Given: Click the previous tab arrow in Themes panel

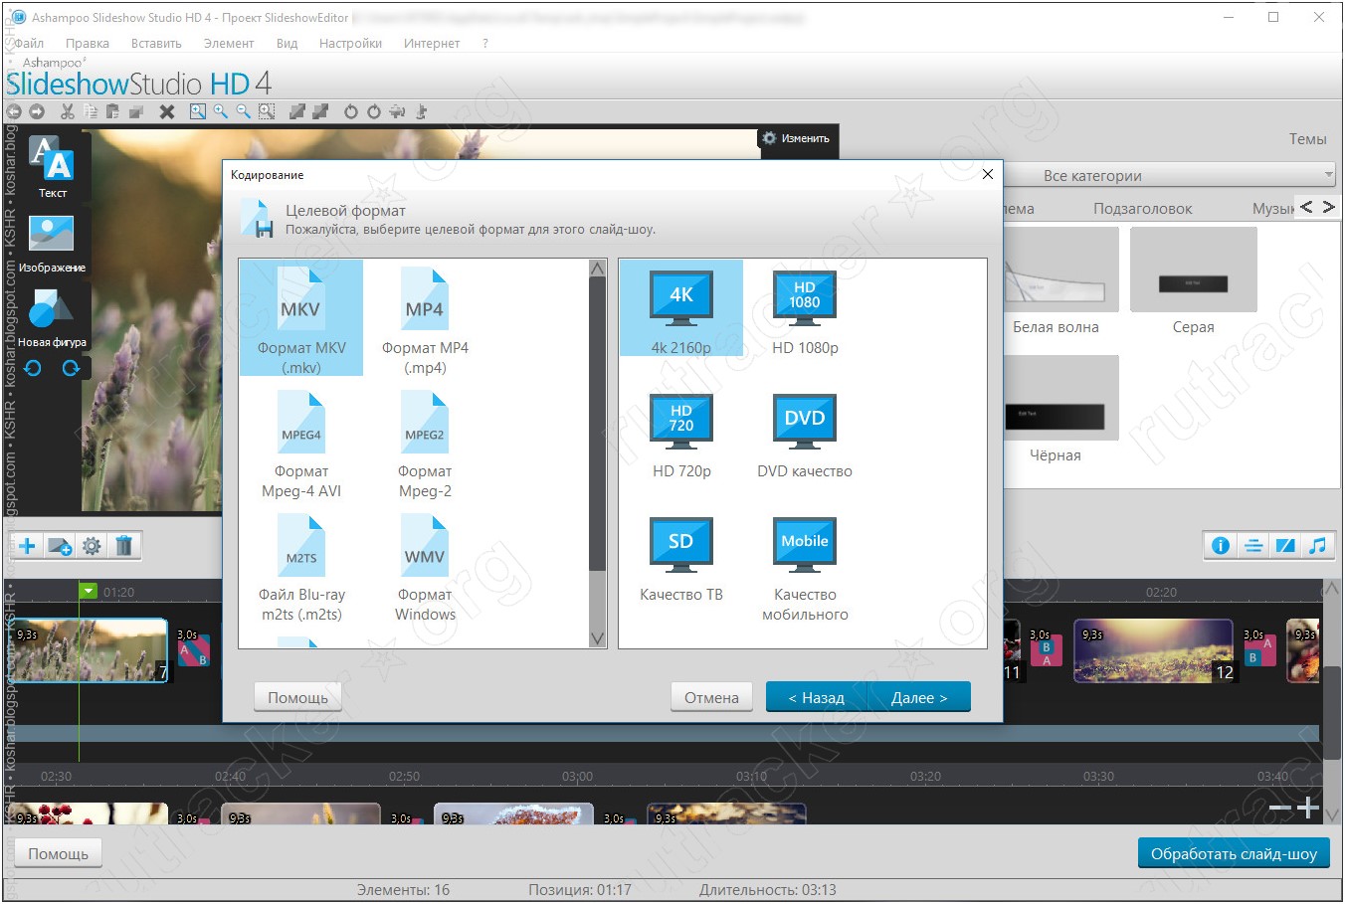Looking at the screenshot, I should (x=1306, y=207).
